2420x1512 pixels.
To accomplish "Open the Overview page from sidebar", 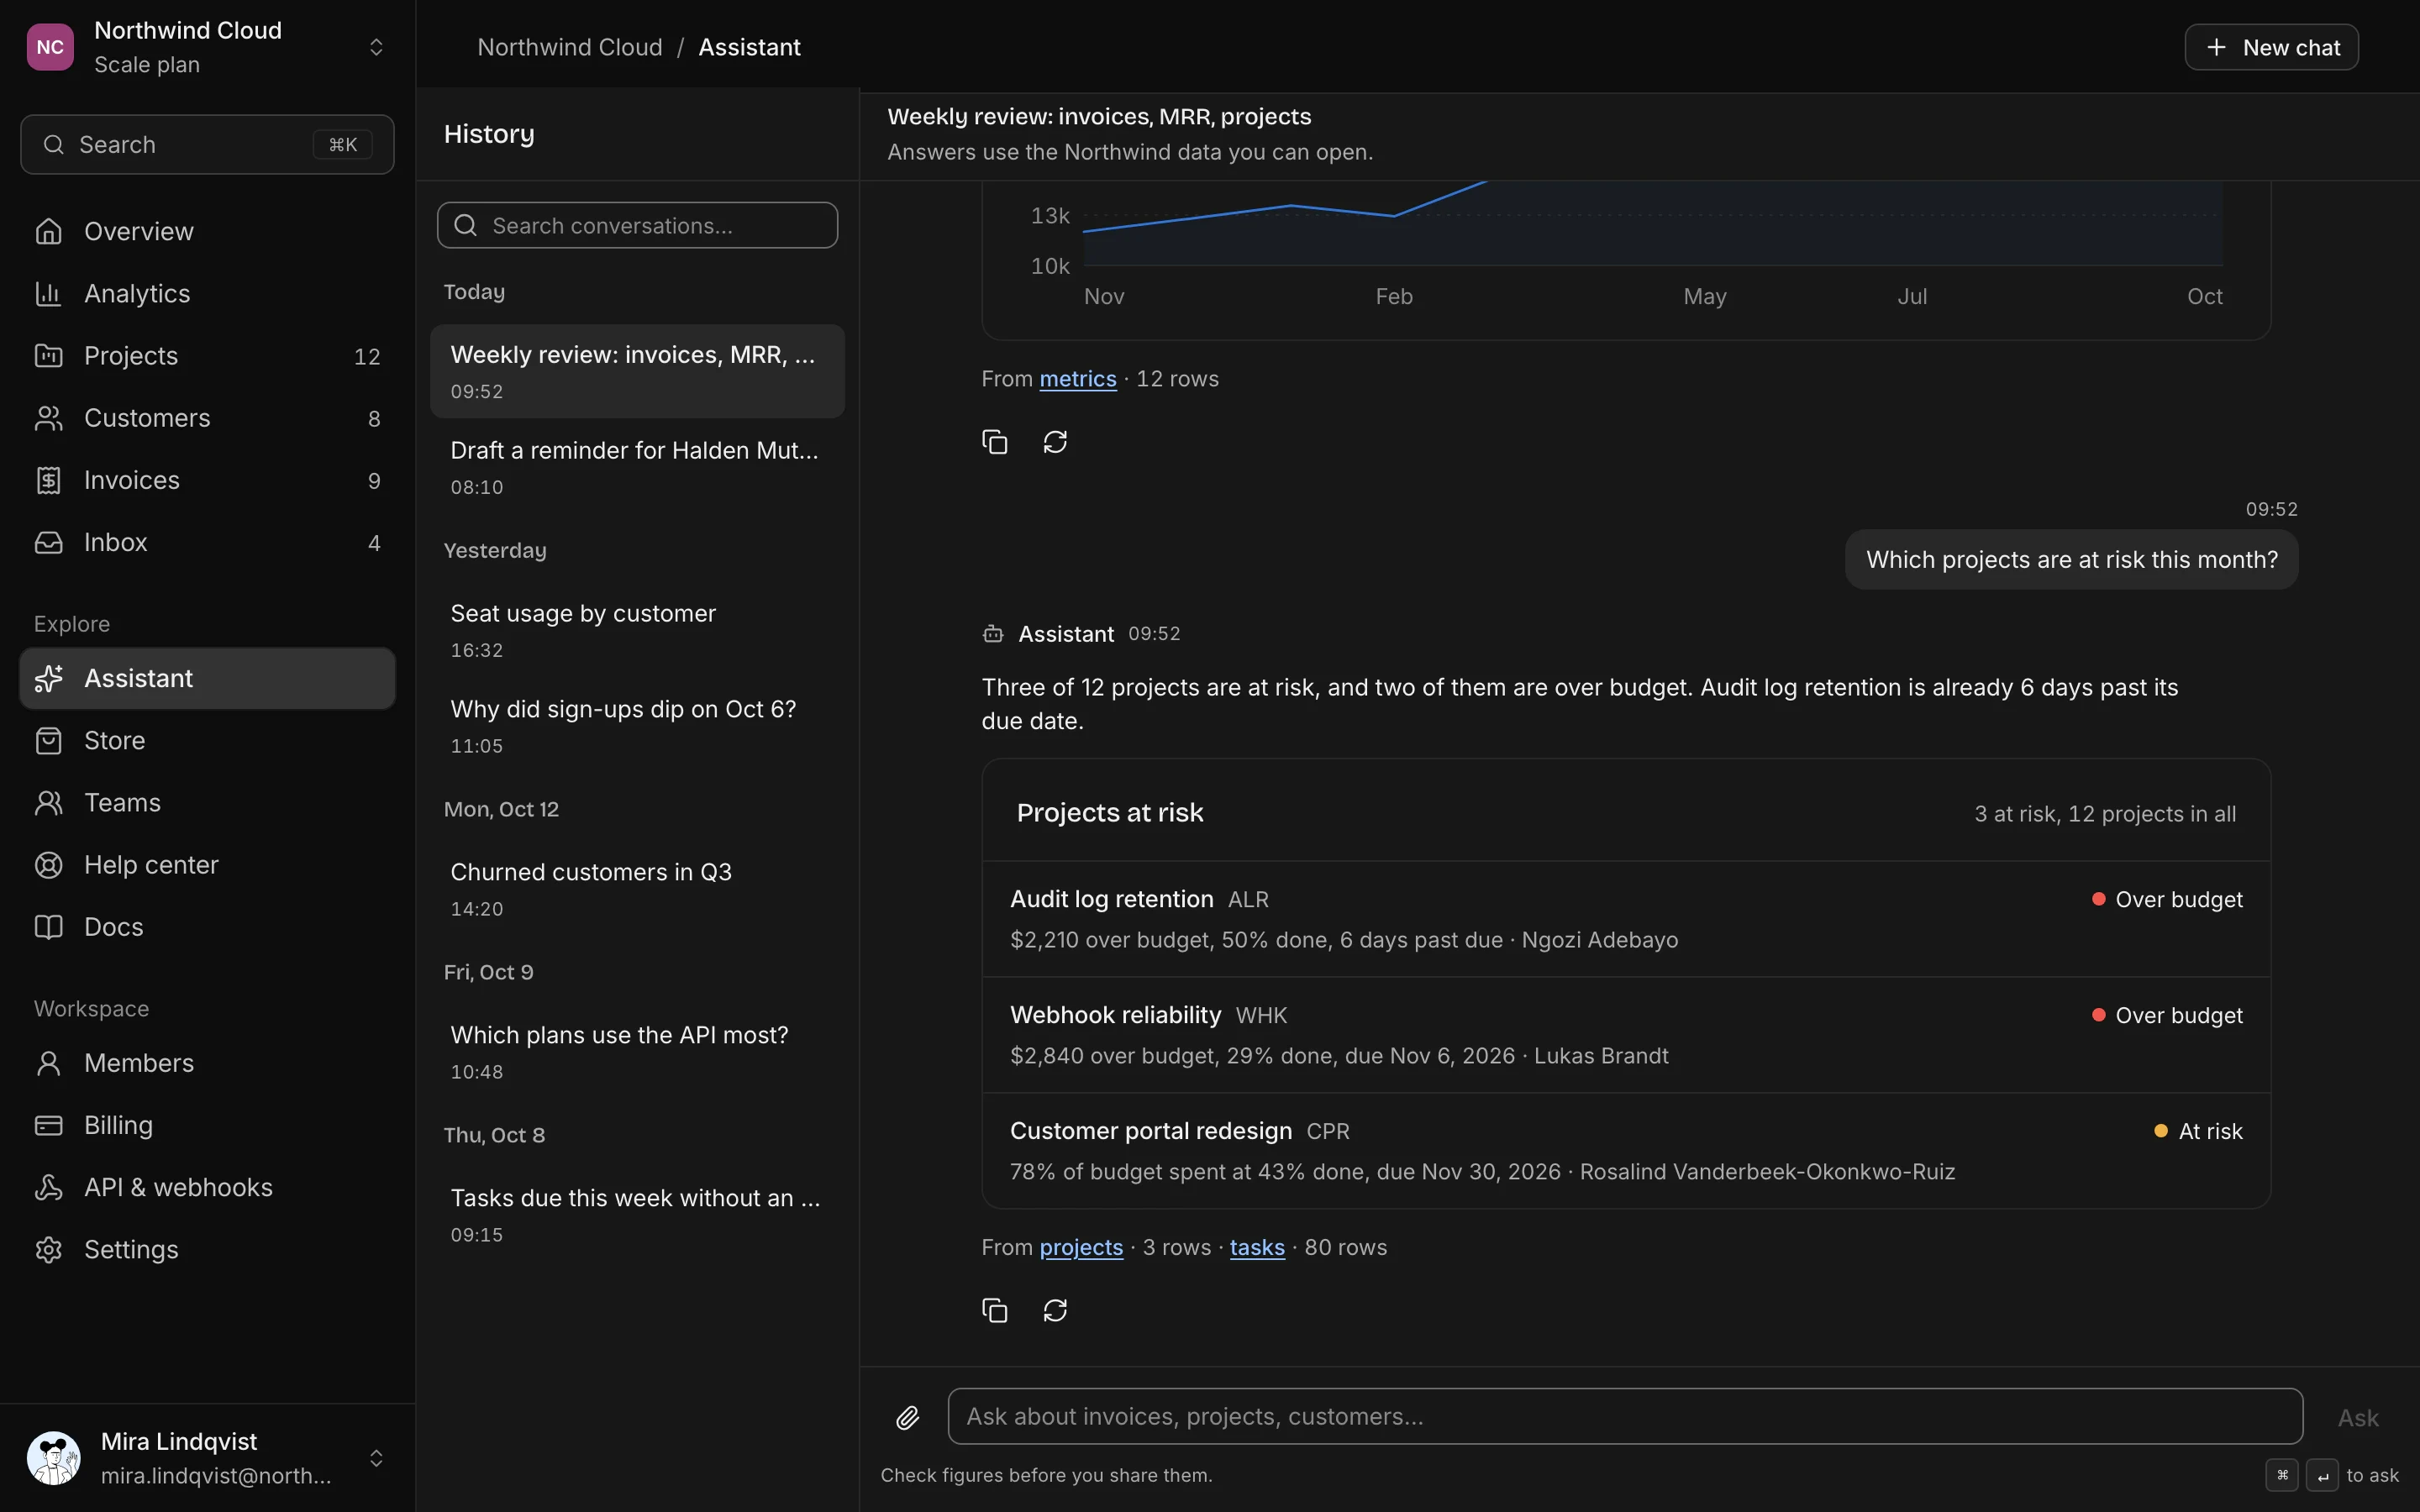I will (x=207, y=231).
